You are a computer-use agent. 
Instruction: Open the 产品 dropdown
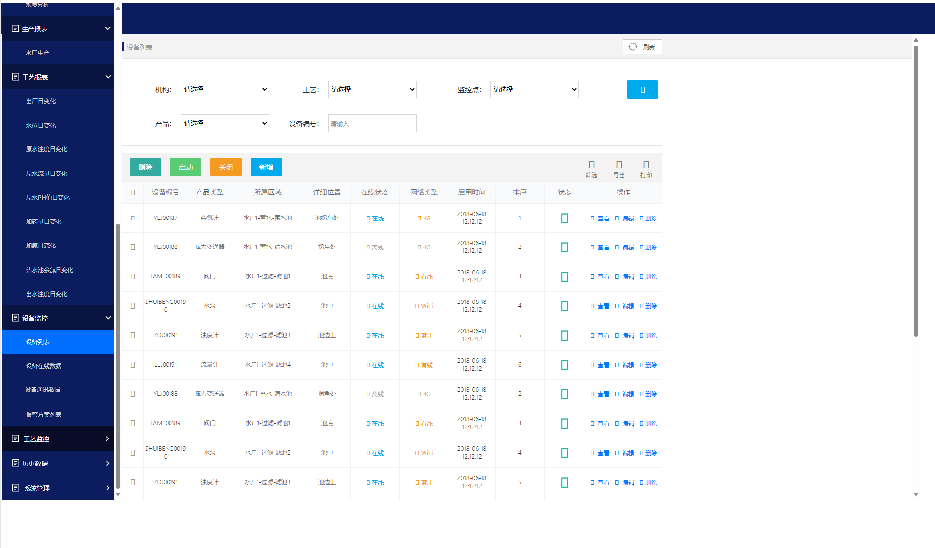click(225, 123)
